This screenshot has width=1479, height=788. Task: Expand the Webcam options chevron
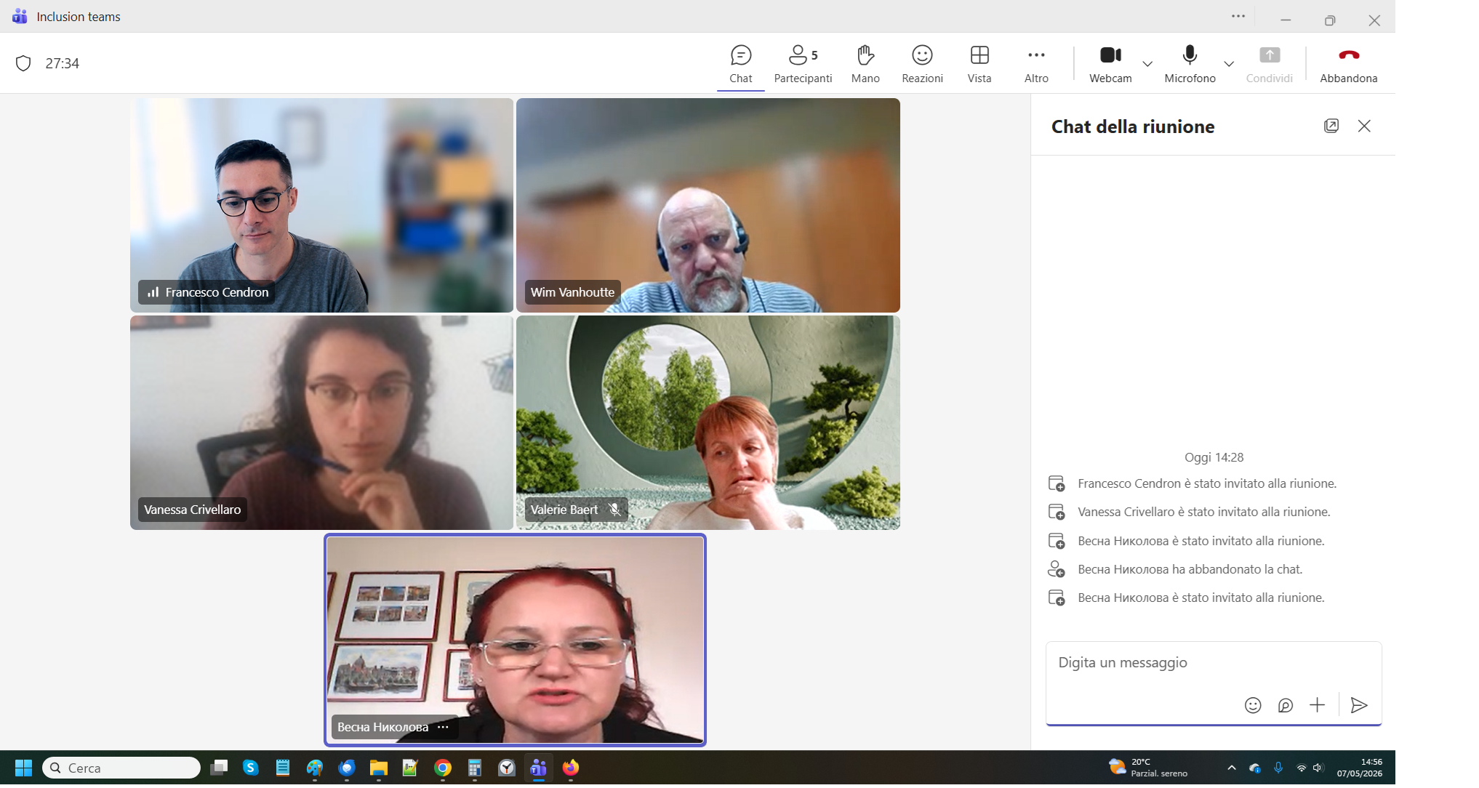click(x=1147, y=64)
